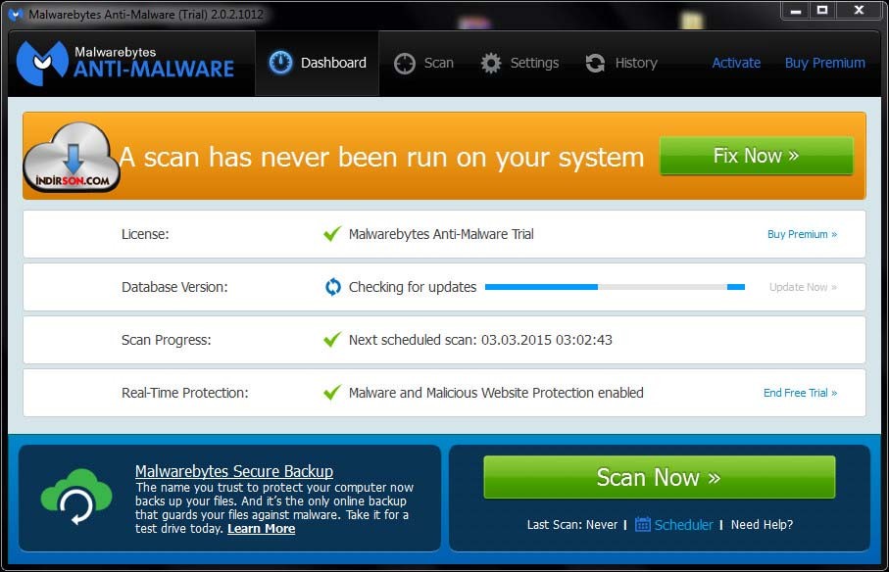Image resolution: width=889 pixels, height=572 pixels.
Task: Open the Scheduler link
Action: pyautogui.click(x=683, y=525)
